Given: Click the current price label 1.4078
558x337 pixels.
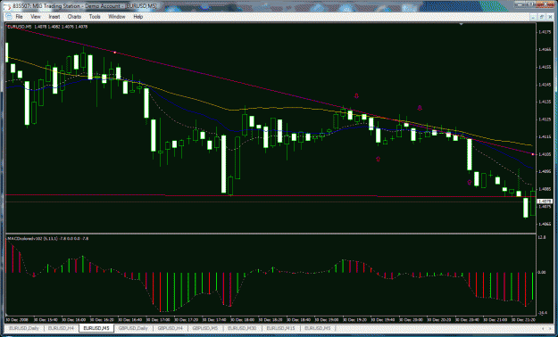Looking at the screenshot, I should point(545,201).
